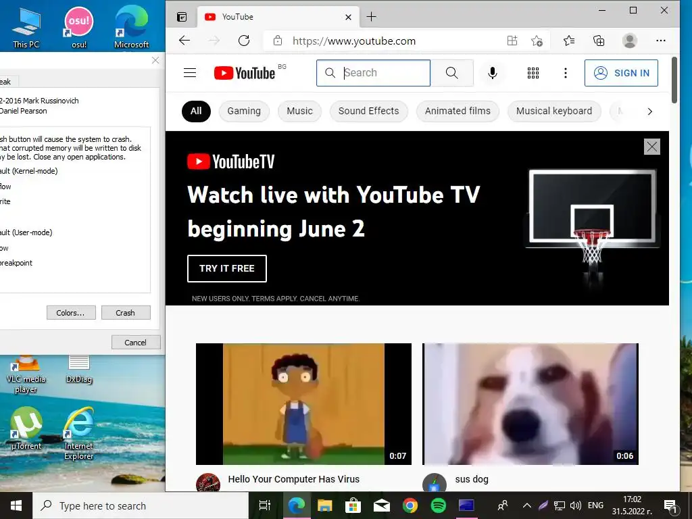Screen dimensions: 692x519
Task: Add this page to favorites
Action: pyautogui.click(x=537, y=41)
